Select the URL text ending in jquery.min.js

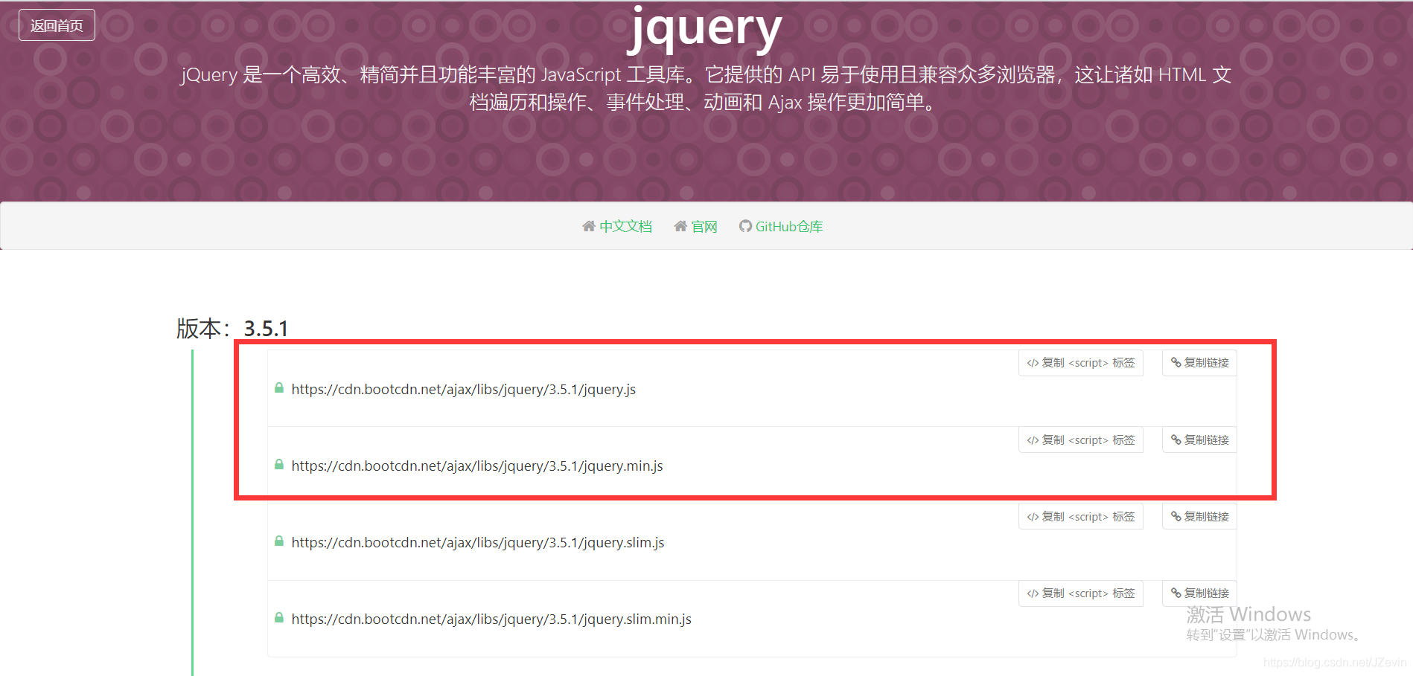point(477,466)
